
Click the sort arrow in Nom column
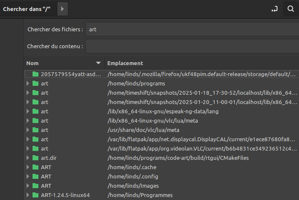[98, 63]
